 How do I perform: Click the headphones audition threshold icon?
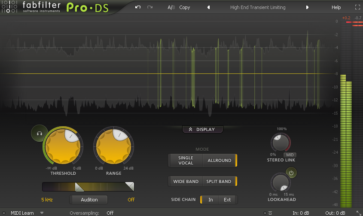click(39, 134)
